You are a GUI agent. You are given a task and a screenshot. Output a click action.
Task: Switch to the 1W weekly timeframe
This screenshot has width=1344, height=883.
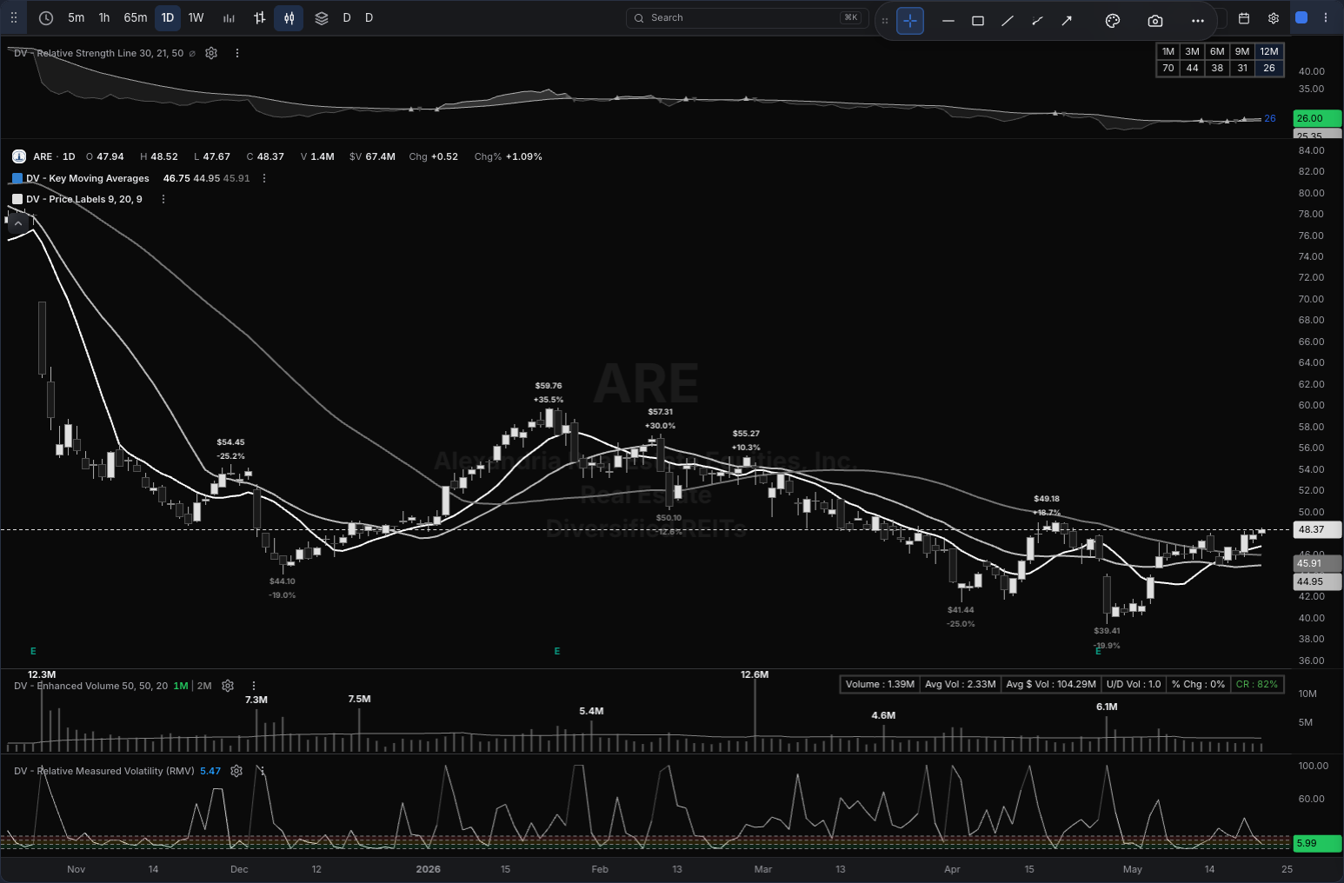196,17
